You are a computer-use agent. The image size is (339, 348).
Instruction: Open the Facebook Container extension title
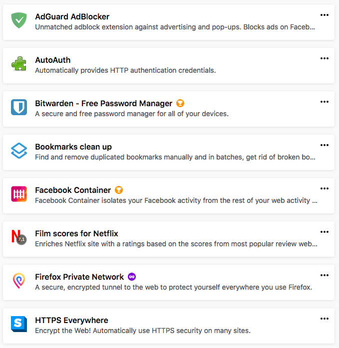73,190
